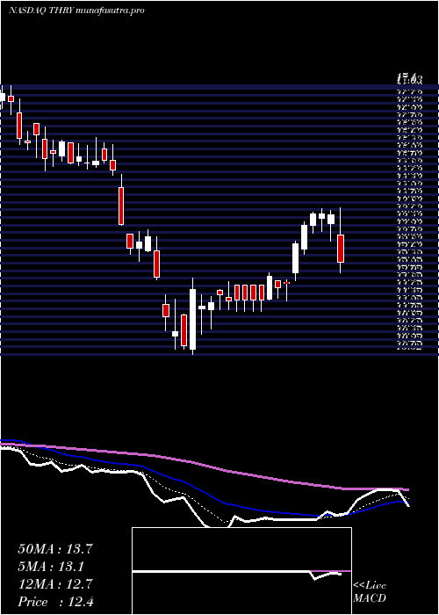Select the 12MA : 12.7 label
Screen dimensions: 439x615
pos(55,584)
